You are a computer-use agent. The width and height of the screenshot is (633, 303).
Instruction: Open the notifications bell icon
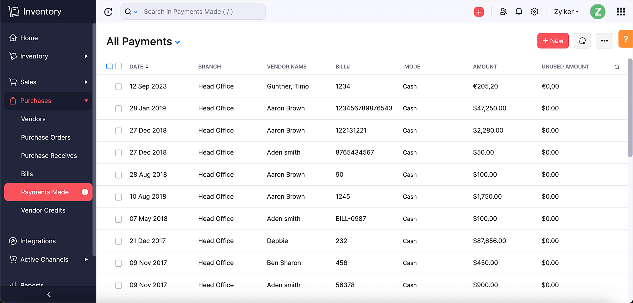coord(519,11)
